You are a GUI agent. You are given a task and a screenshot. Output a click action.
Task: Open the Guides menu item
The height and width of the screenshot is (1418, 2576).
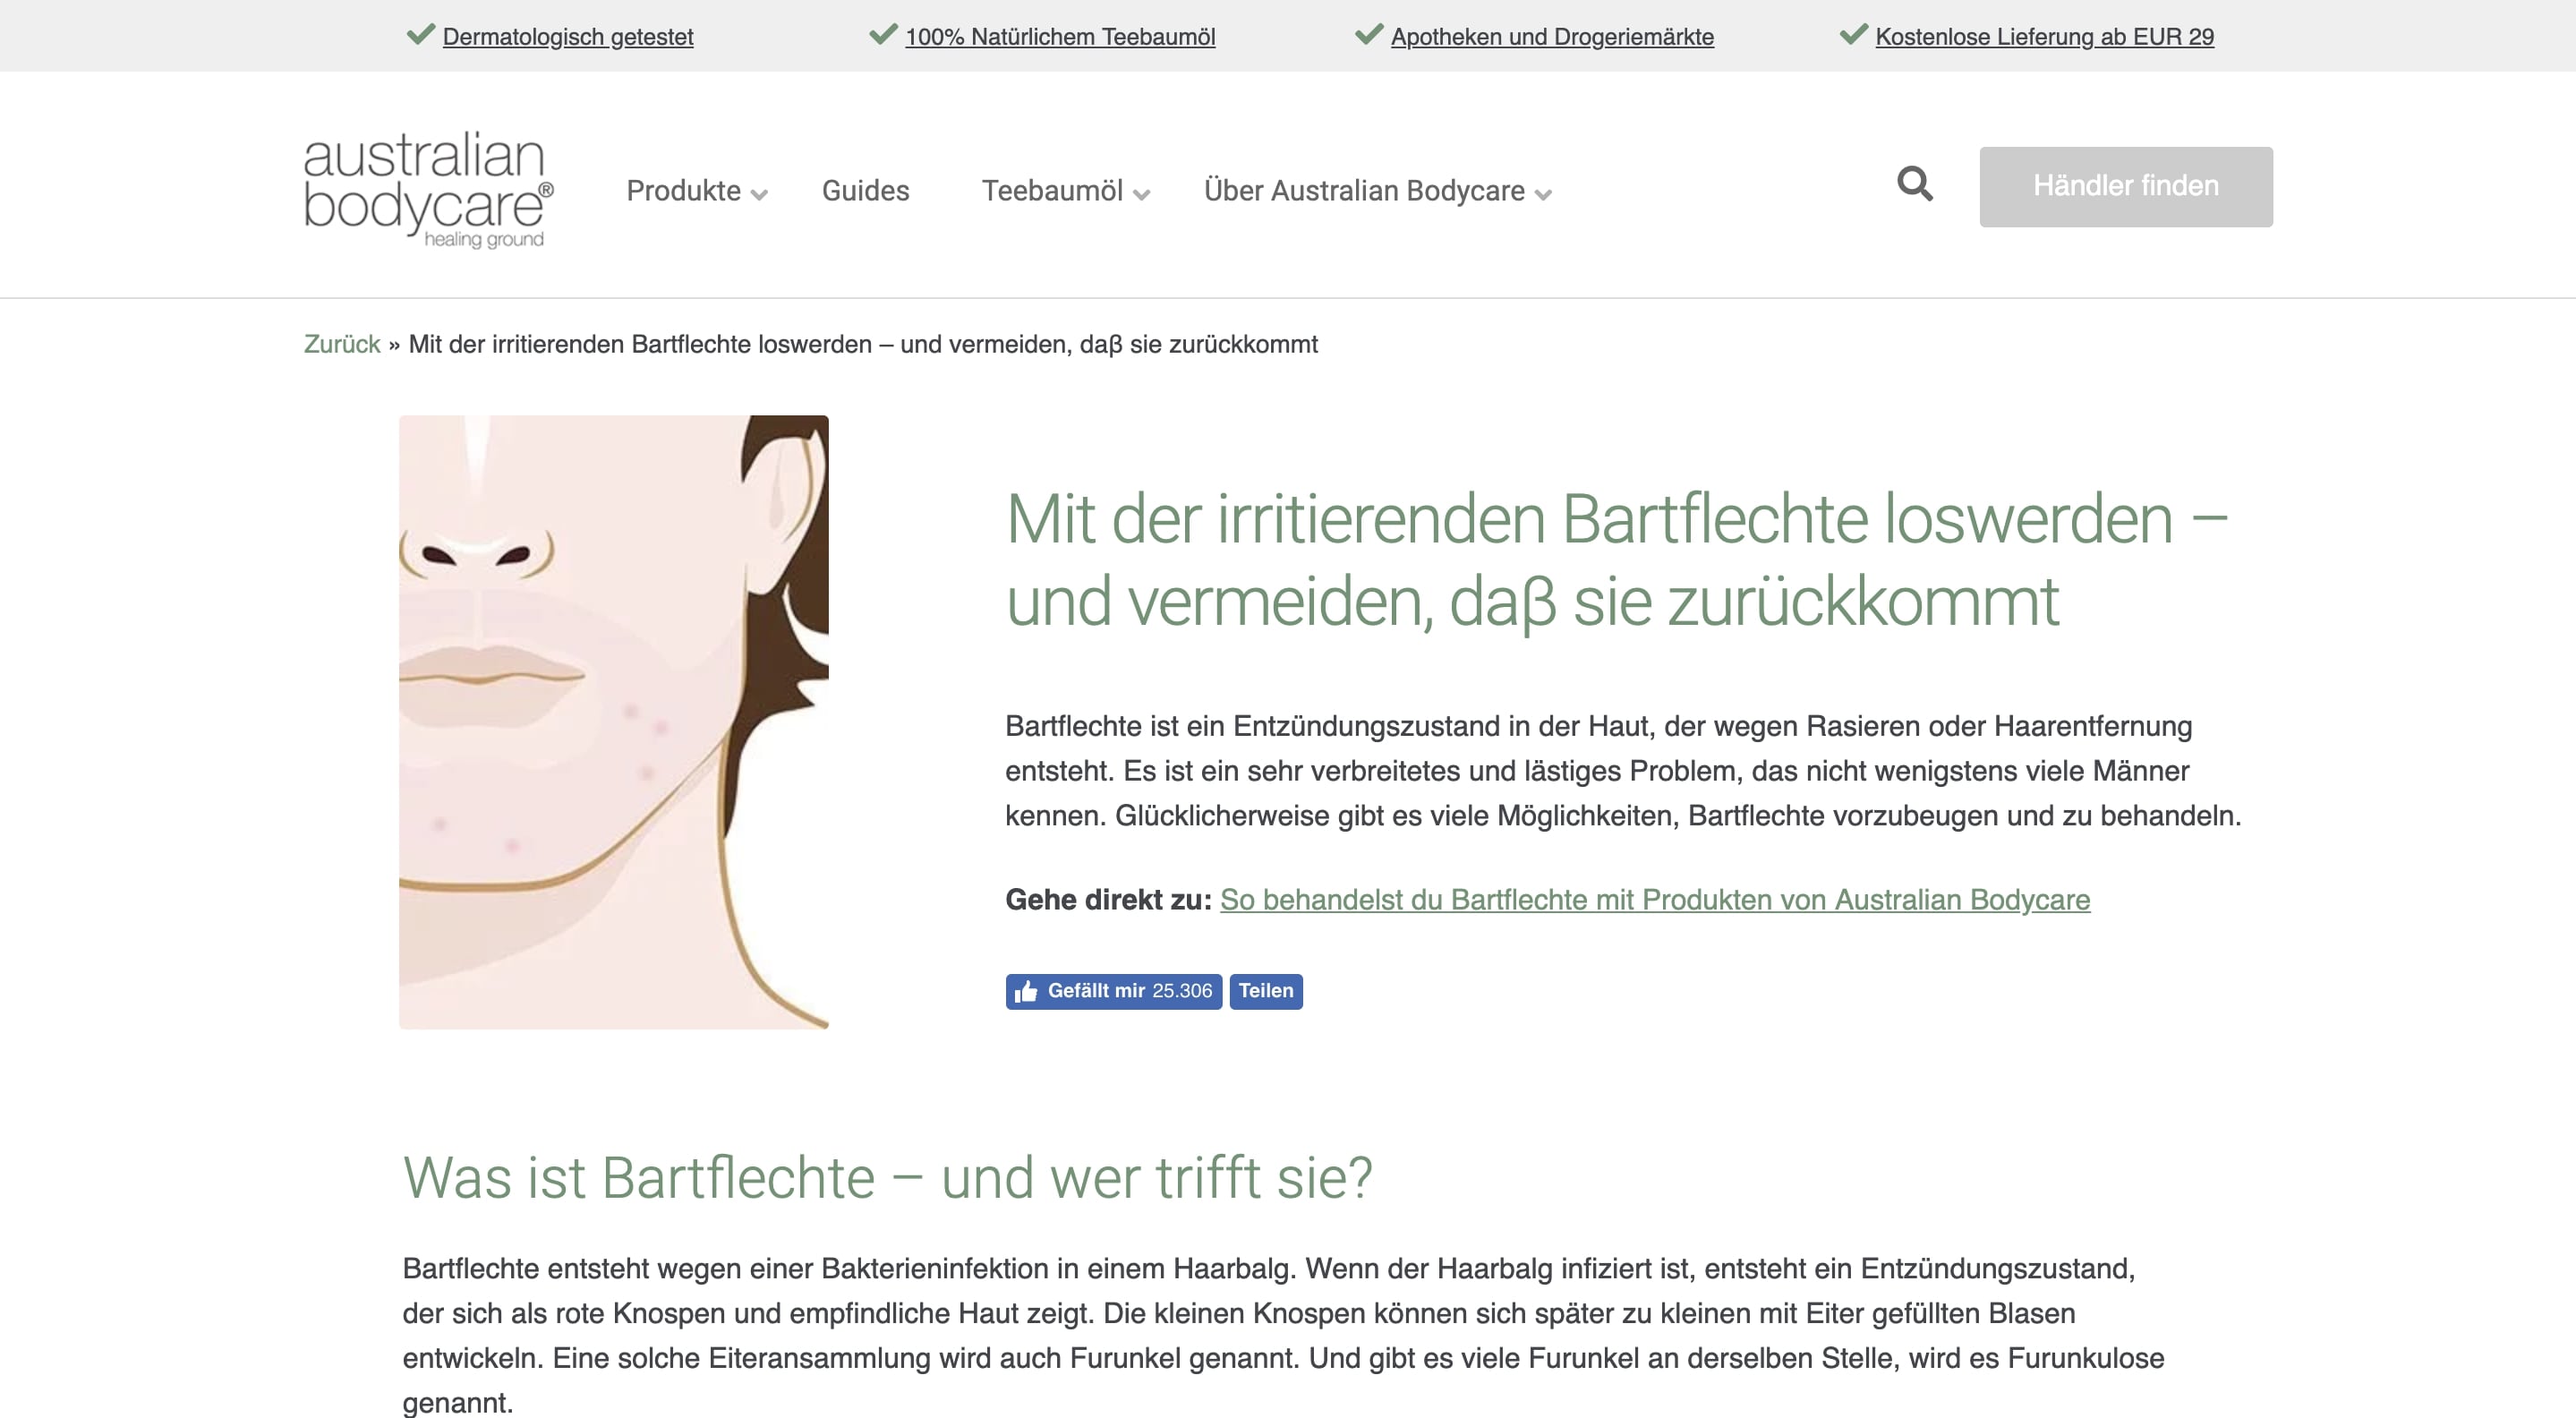[x=865, y=190]
